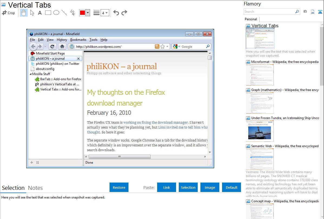The width and height of the screenshot is (324, 219).
Task: Click the document page icon
Action: [313, 12]
